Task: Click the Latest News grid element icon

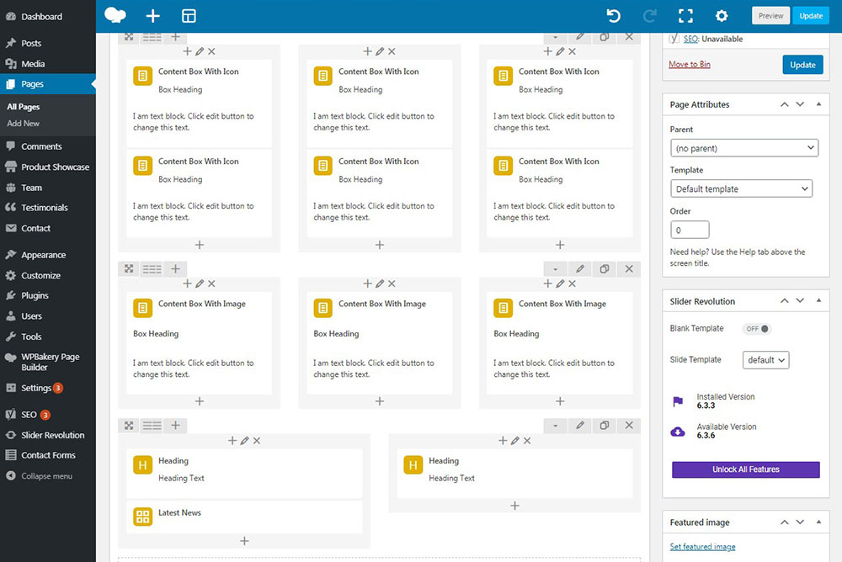Action: click(143, 517)
